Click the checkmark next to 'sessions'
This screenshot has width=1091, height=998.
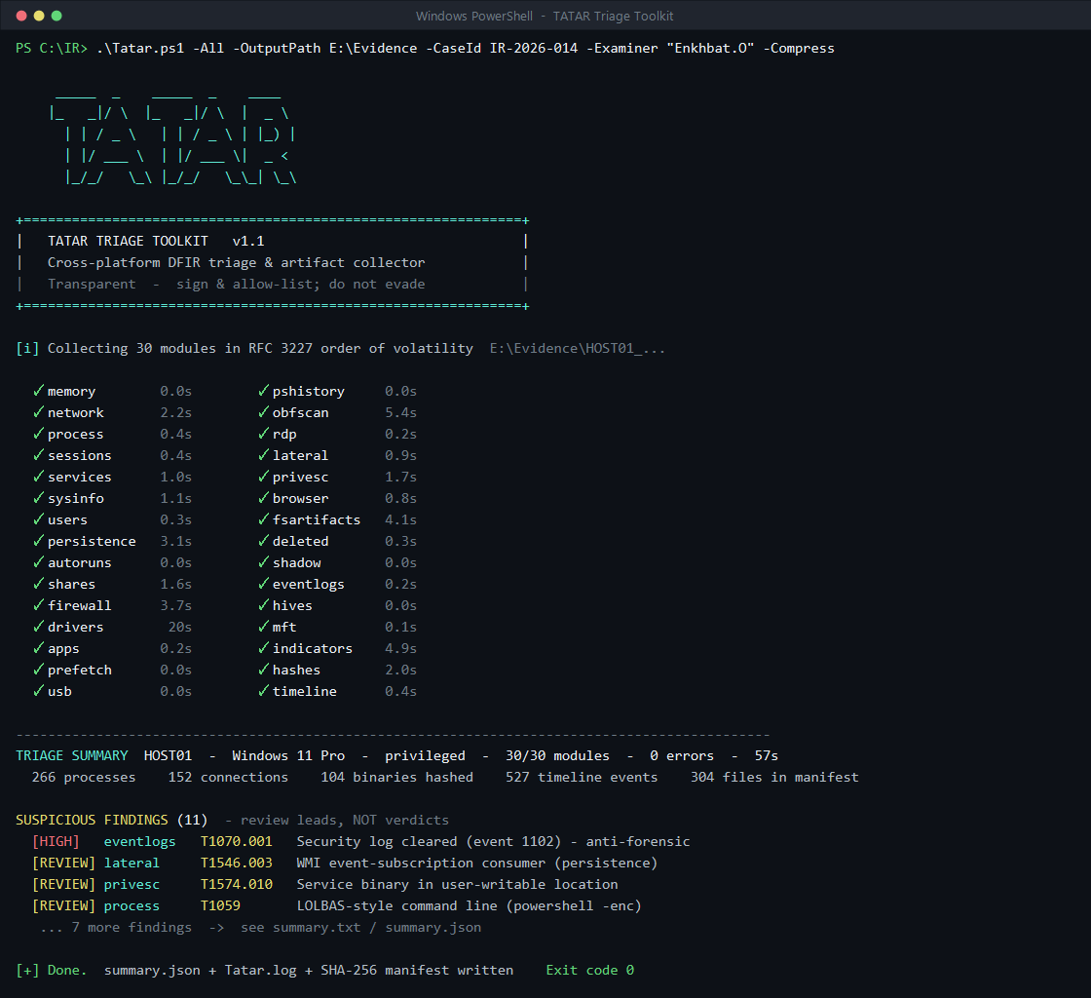click(x=38, y=455)
